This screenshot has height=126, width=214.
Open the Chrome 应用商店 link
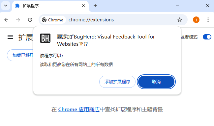pos(79,110)
